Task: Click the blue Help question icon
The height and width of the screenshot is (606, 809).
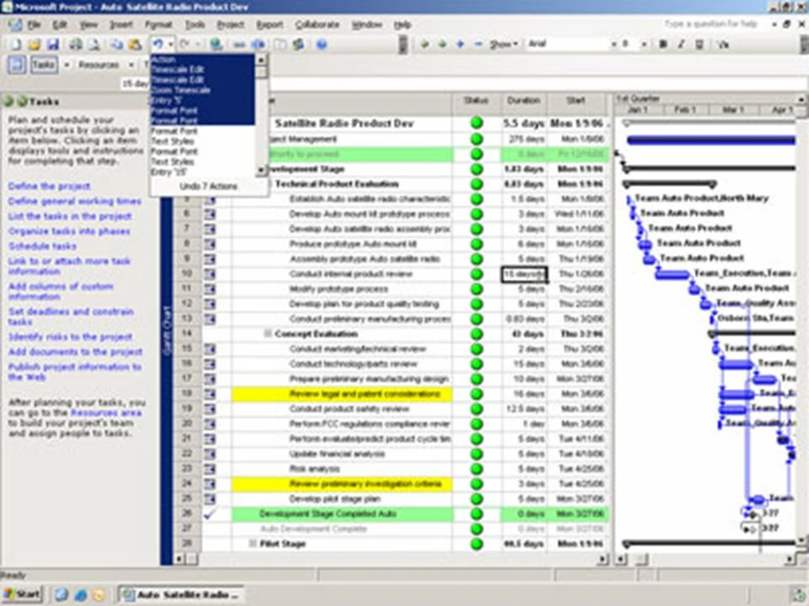Action: coord(321,45)
